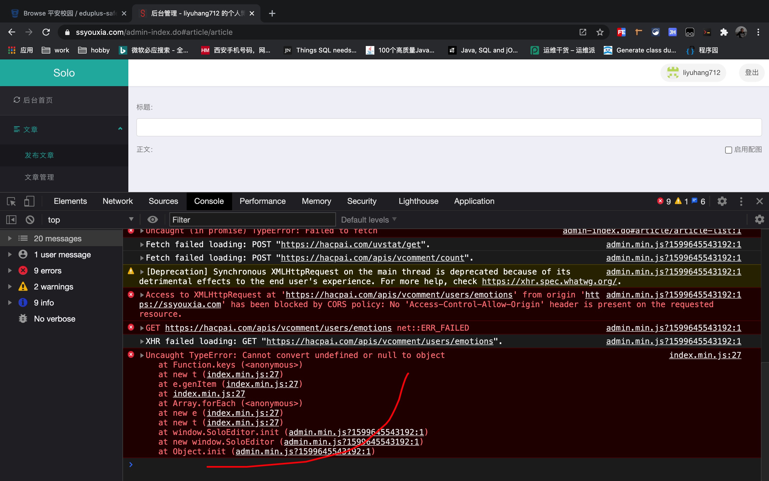Reload the page in the browser
Screen dimensions: 769x481
pyautogui.click(x=46, y=32)
